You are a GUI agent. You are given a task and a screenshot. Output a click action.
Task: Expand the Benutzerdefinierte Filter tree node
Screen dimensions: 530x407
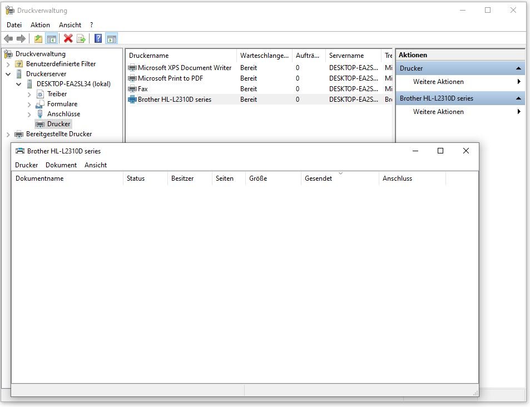tap(8, 64)
